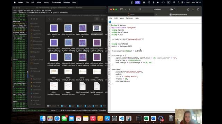This screenshot has height=124, width=222.
Task: Close the daisyworld-animate.jl tab
Action: pos(156,14)
